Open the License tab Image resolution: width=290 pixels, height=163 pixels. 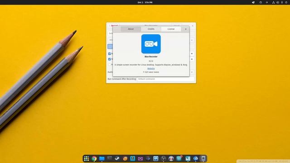point(171,29)
